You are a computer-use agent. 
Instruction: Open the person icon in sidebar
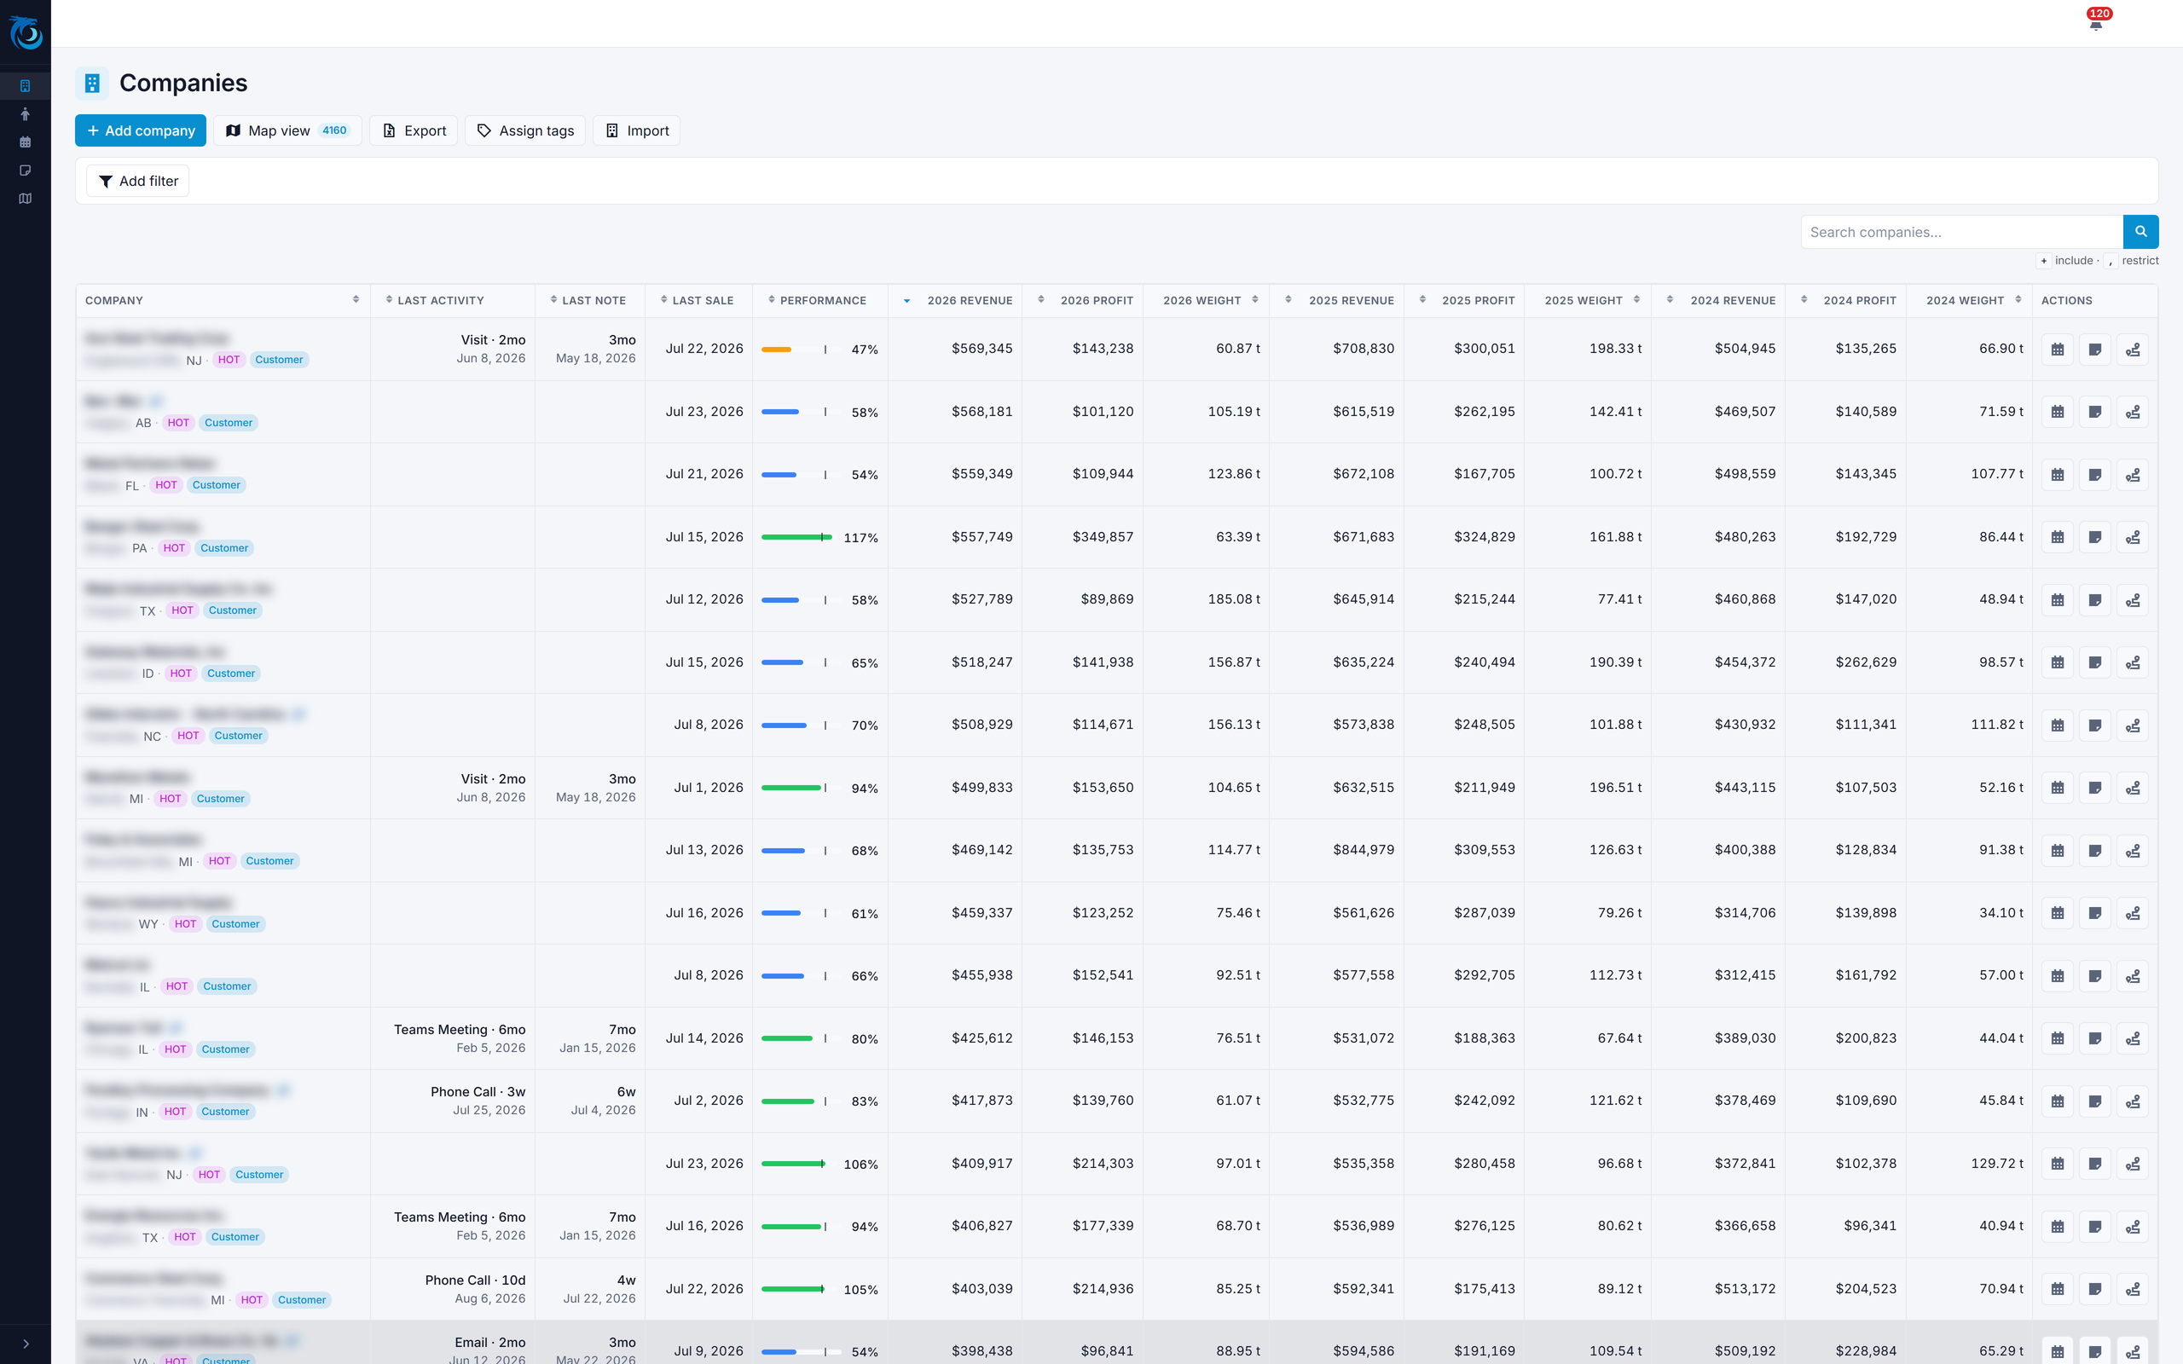pyautogui.click(x=26, y=113)
